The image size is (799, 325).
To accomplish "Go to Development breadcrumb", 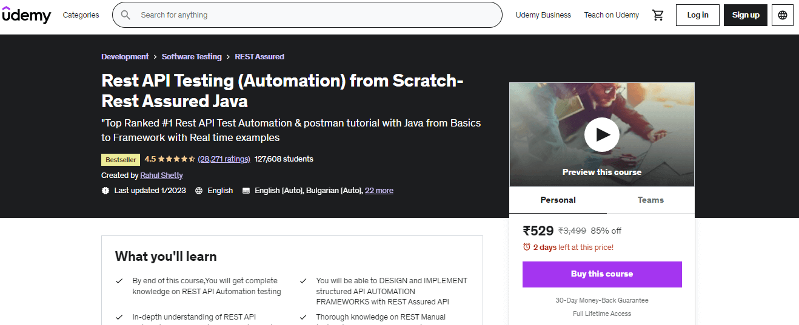I will 125,56.
